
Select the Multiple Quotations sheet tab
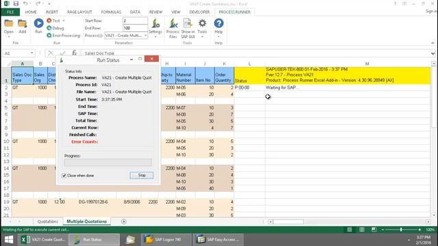pos(87,221)
